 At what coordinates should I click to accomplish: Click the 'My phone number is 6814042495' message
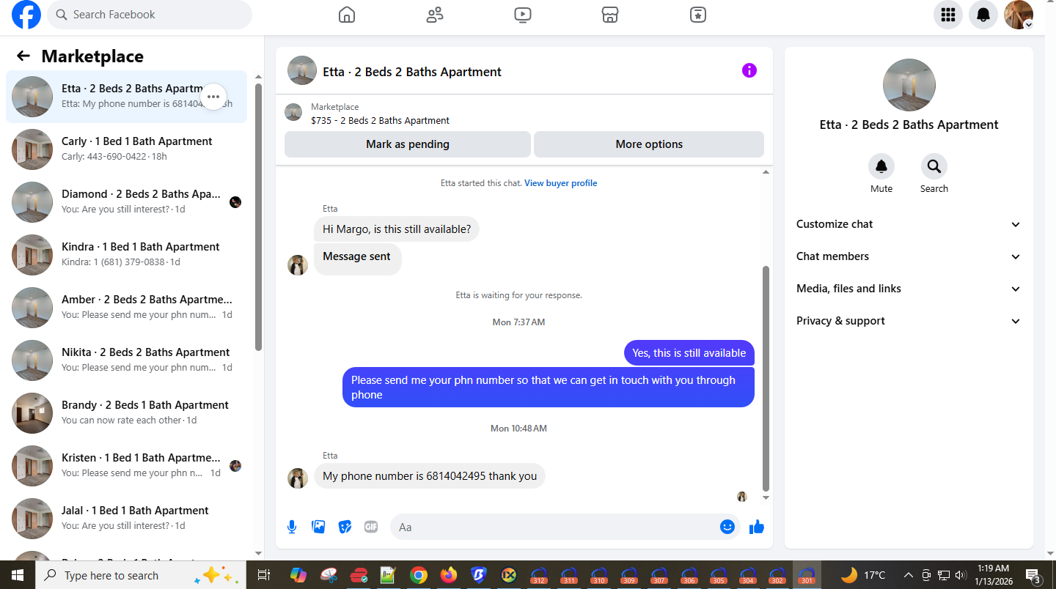coord(430,476)
